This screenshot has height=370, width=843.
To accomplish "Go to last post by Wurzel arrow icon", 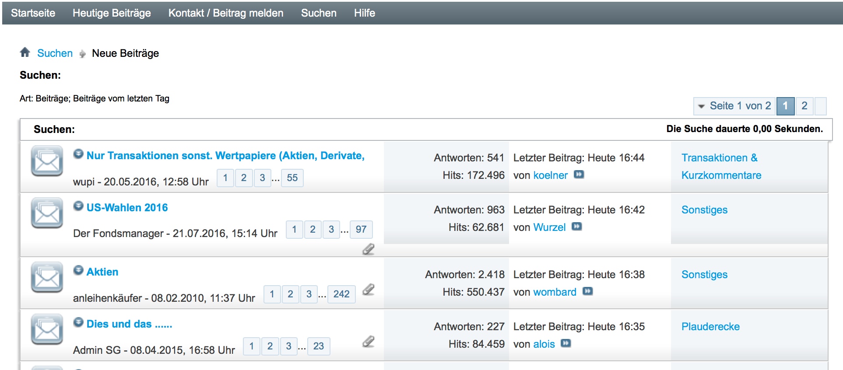I will pos(577,227).
